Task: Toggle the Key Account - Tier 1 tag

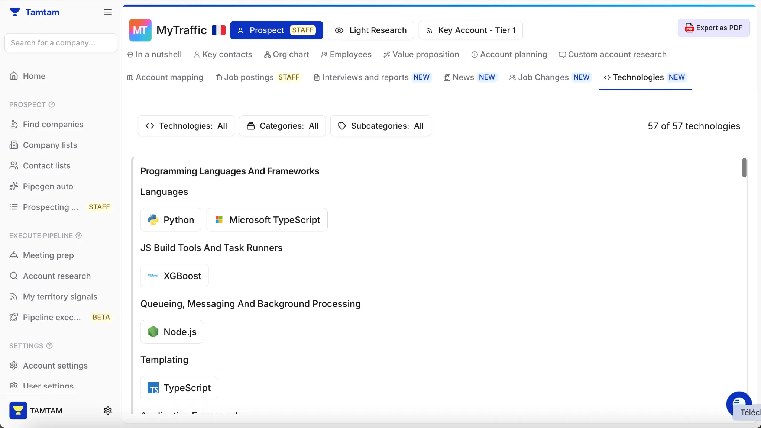Action: pos(470,30)
